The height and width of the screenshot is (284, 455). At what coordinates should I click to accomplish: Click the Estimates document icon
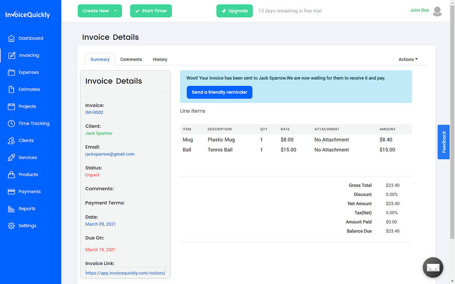[11, 89]
